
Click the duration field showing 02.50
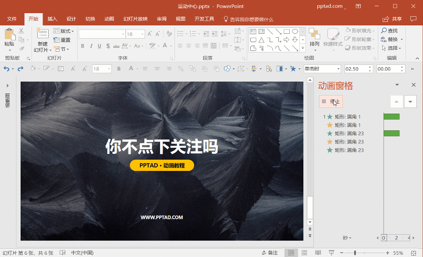(357, 69)
